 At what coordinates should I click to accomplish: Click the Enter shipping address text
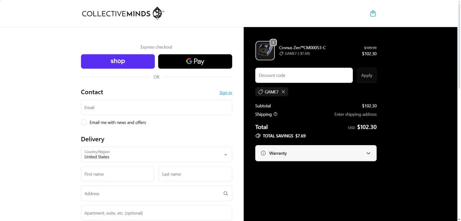[355, 114]
